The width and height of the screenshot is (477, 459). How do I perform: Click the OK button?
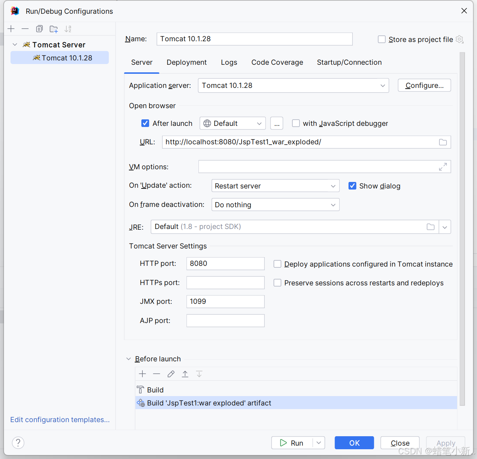coord(354,443)
